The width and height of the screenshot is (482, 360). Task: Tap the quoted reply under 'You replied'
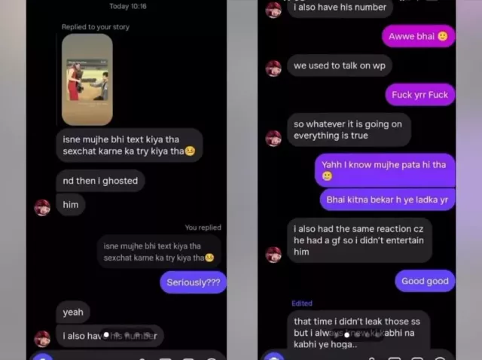coord(159,252)
